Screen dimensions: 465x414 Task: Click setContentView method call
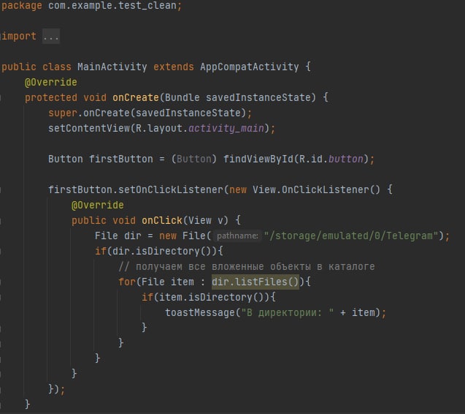click(89, 129)
